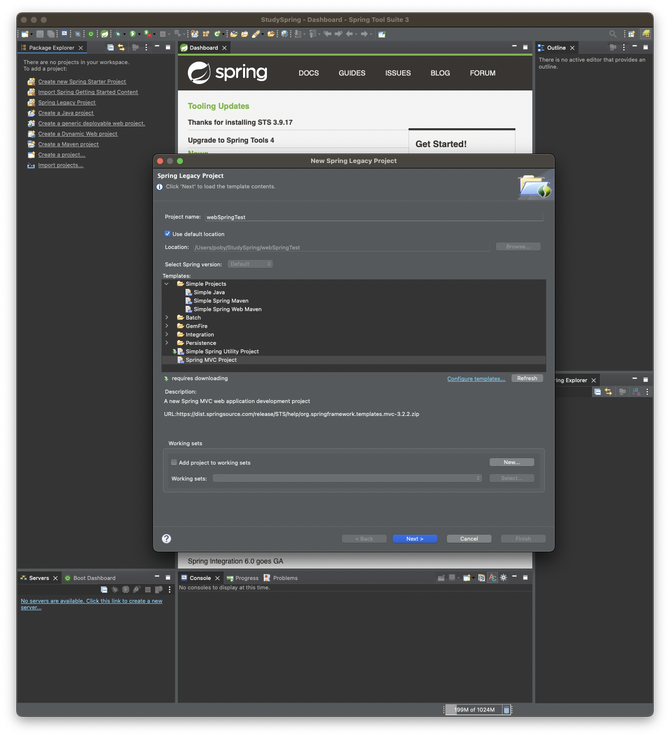Image resolution: width=670 pixels, height=737 pixels.
Task: Click the Debug bug icon in the toolbar
Action: [x=118, y=34]
